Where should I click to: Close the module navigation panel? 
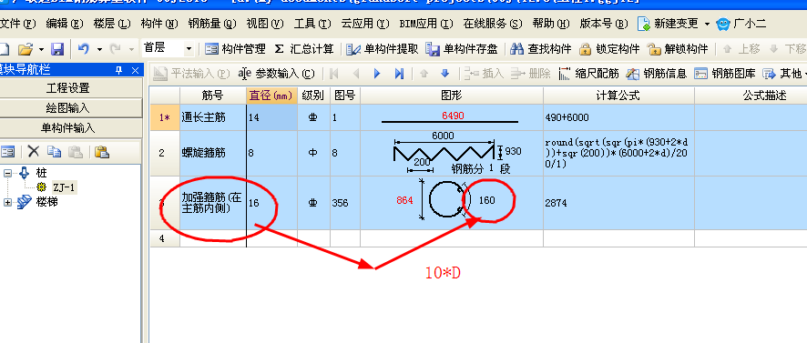point(135,70)
